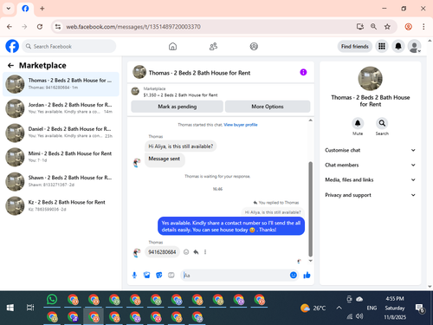Search in conversation magnifier icon

coord(382,123)
